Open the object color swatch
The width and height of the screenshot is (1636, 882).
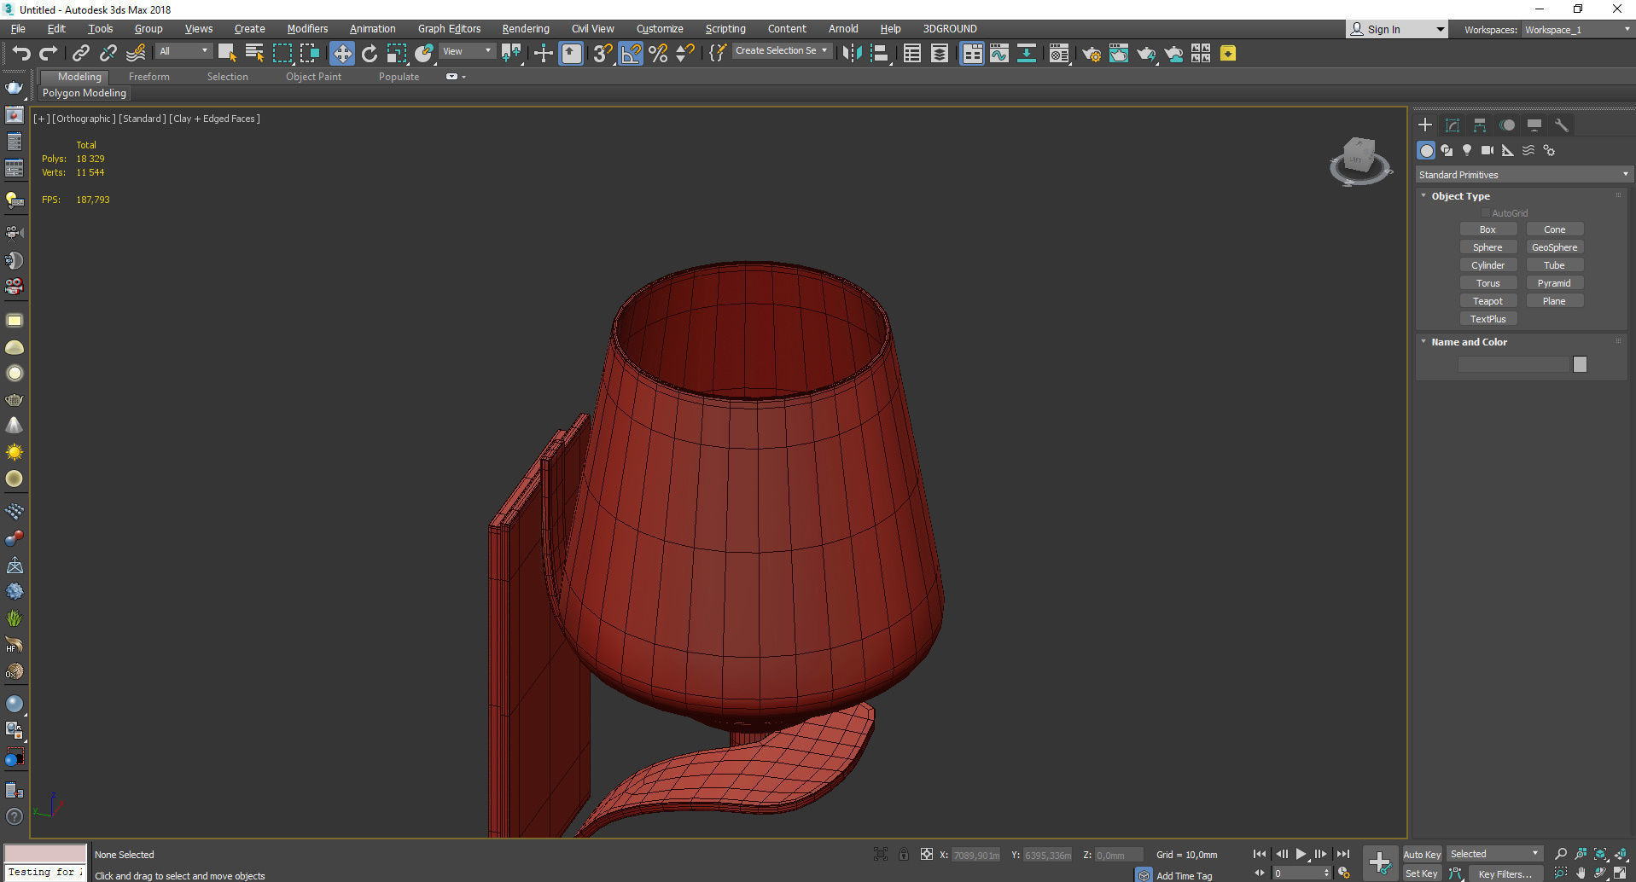pos(1580,364)
